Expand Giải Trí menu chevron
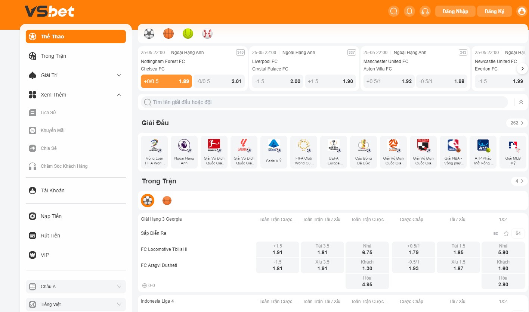The height and width of the screenshot is (312, 529). pyautogui.click(x=119, y=75)
